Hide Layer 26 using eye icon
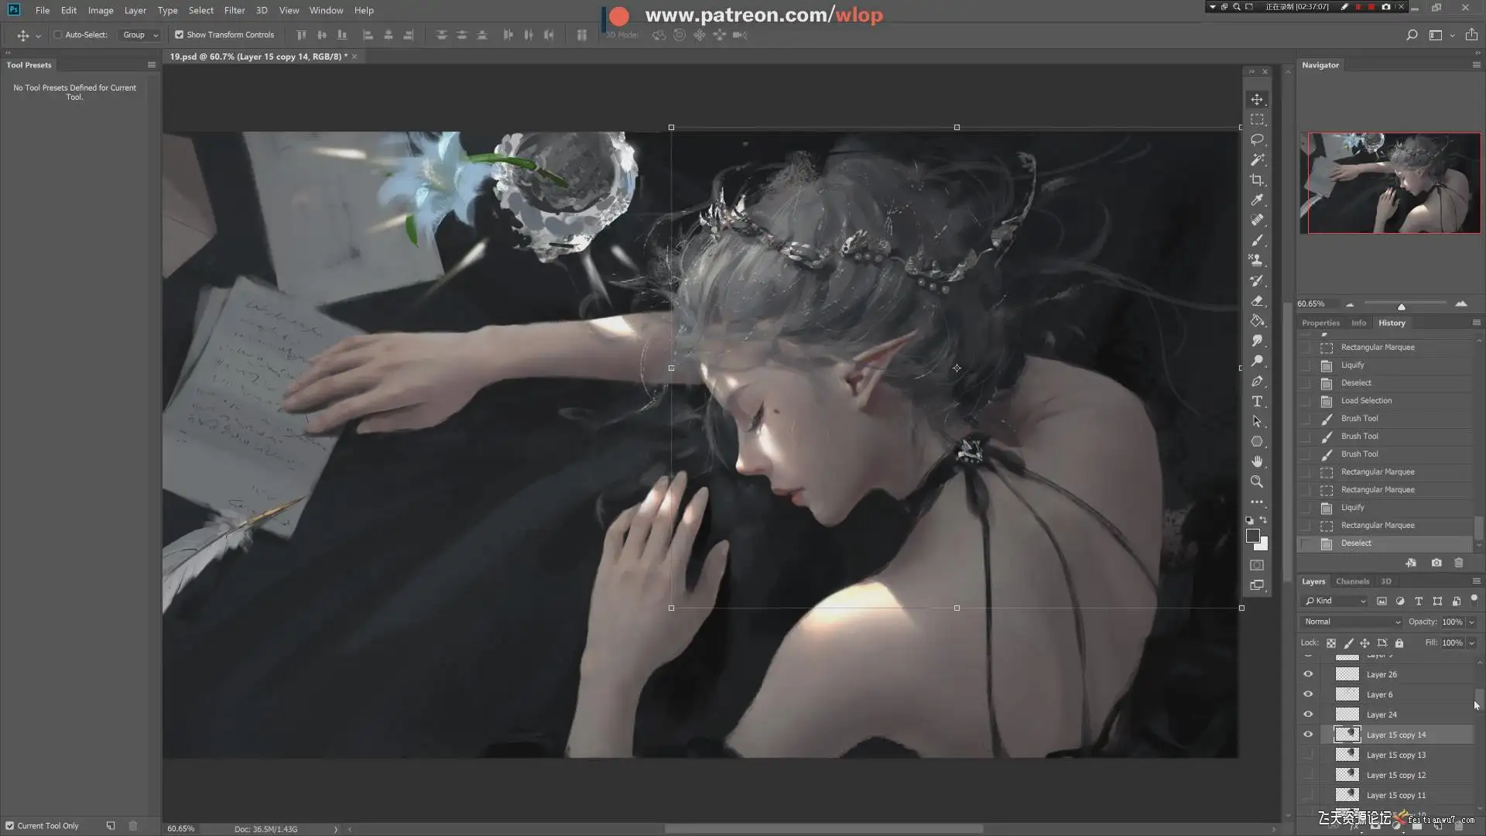1486x836 pixels. (x=1308, y=674)
